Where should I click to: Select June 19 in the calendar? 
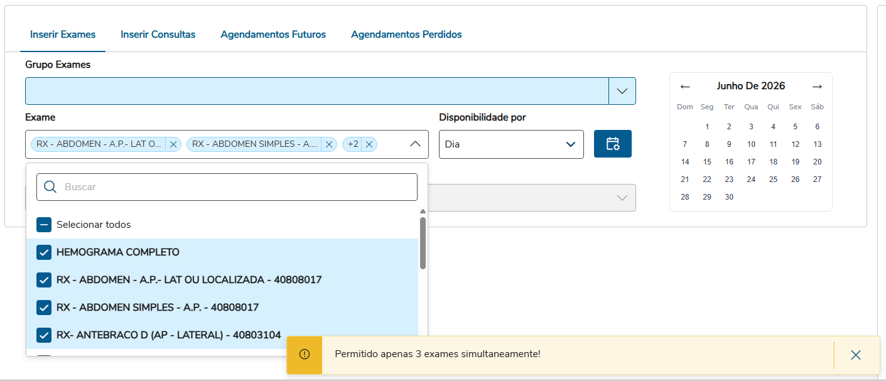[x=795, y=162]
